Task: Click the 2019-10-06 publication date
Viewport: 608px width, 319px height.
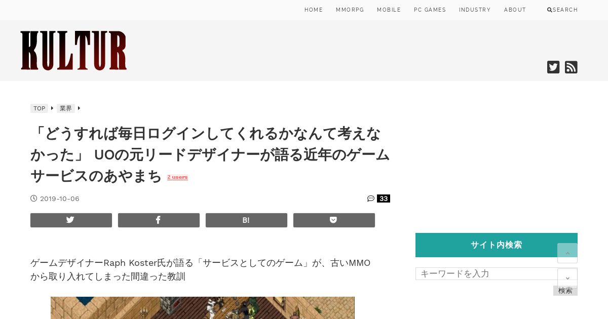Action: pyautogui.click(x=60, y=198)
